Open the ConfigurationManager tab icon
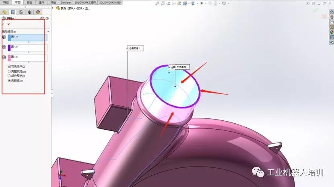 (x=21, y=12)
